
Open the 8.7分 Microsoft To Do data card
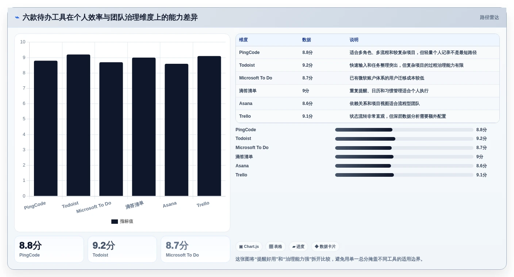click(x=196, y=249)
